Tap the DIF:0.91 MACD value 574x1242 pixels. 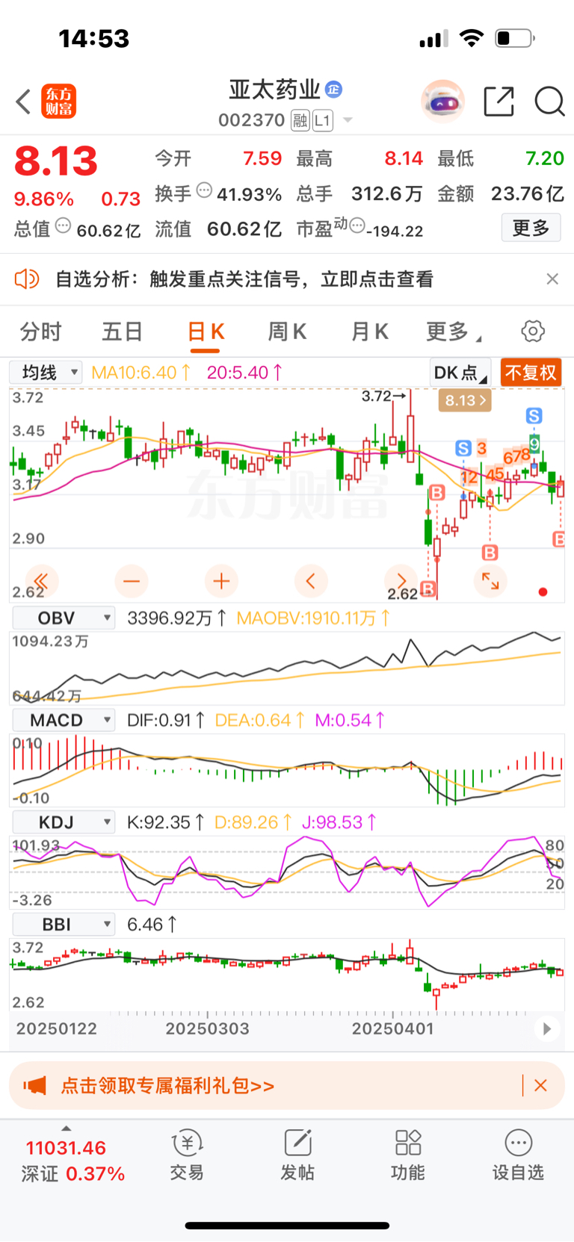166,720
